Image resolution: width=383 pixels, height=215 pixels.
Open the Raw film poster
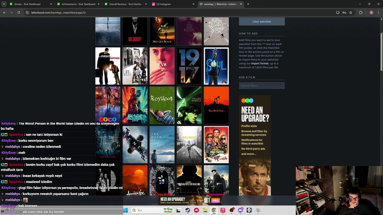162,66
